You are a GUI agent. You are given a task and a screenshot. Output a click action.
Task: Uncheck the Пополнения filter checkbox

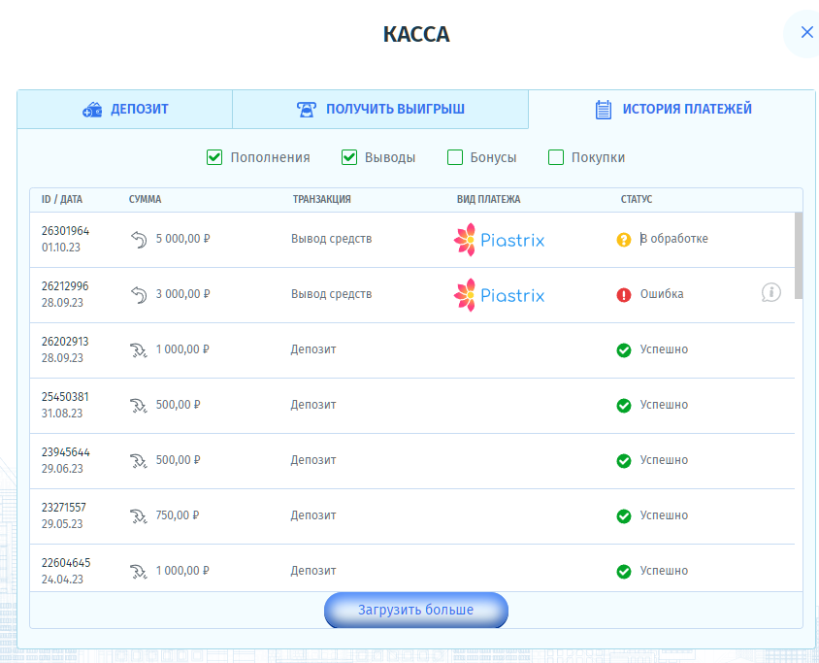coord(214,157)
